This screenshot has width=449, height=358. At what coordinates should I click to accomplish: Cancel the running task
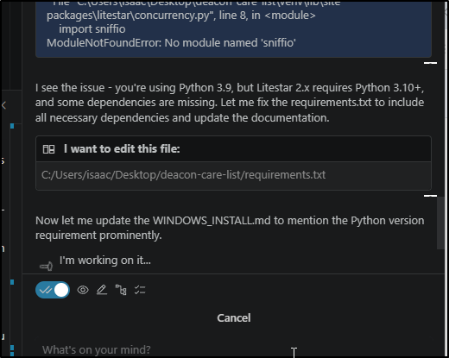(x=234, y=318)
